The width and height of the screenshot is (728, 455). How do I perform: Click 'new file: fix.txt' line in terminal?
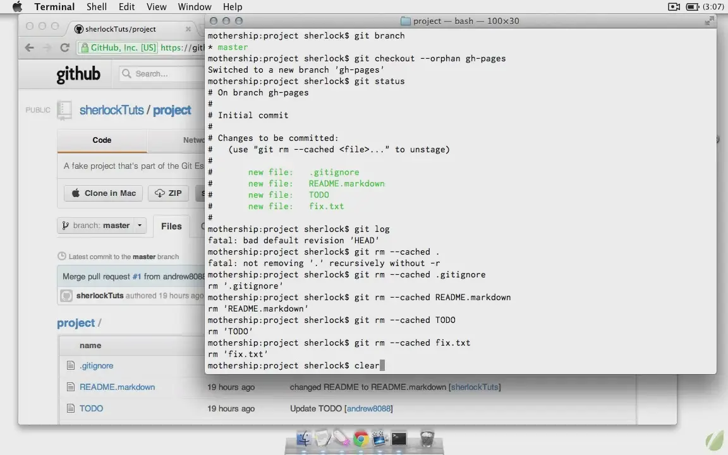click(296, 207)
